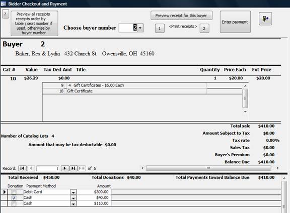This screenshot has width=290, height=213.
Task: Click Print receipts button 2
Action: [x=204, y=29]
